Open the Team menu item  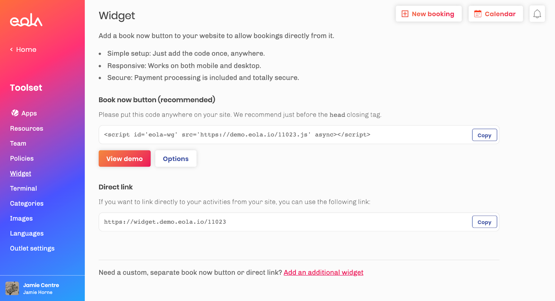(18, 143)
